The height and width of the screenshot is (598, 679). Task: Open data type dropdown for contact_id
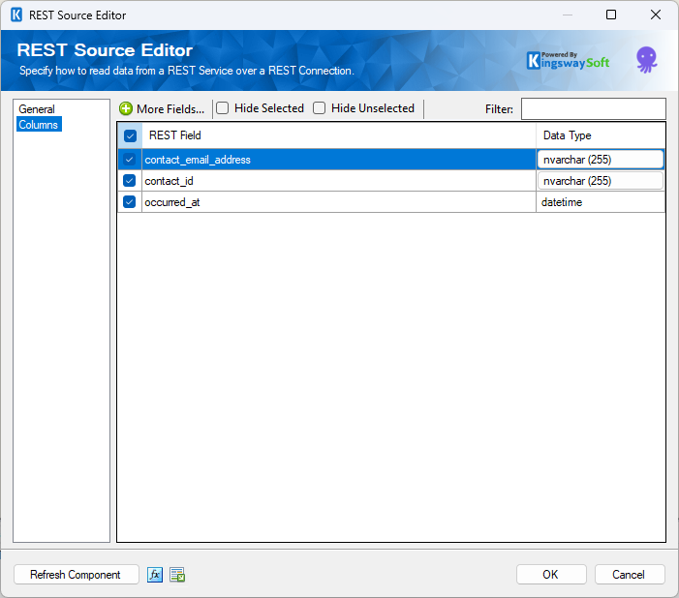pyautogui.click(x=601, y=180)
